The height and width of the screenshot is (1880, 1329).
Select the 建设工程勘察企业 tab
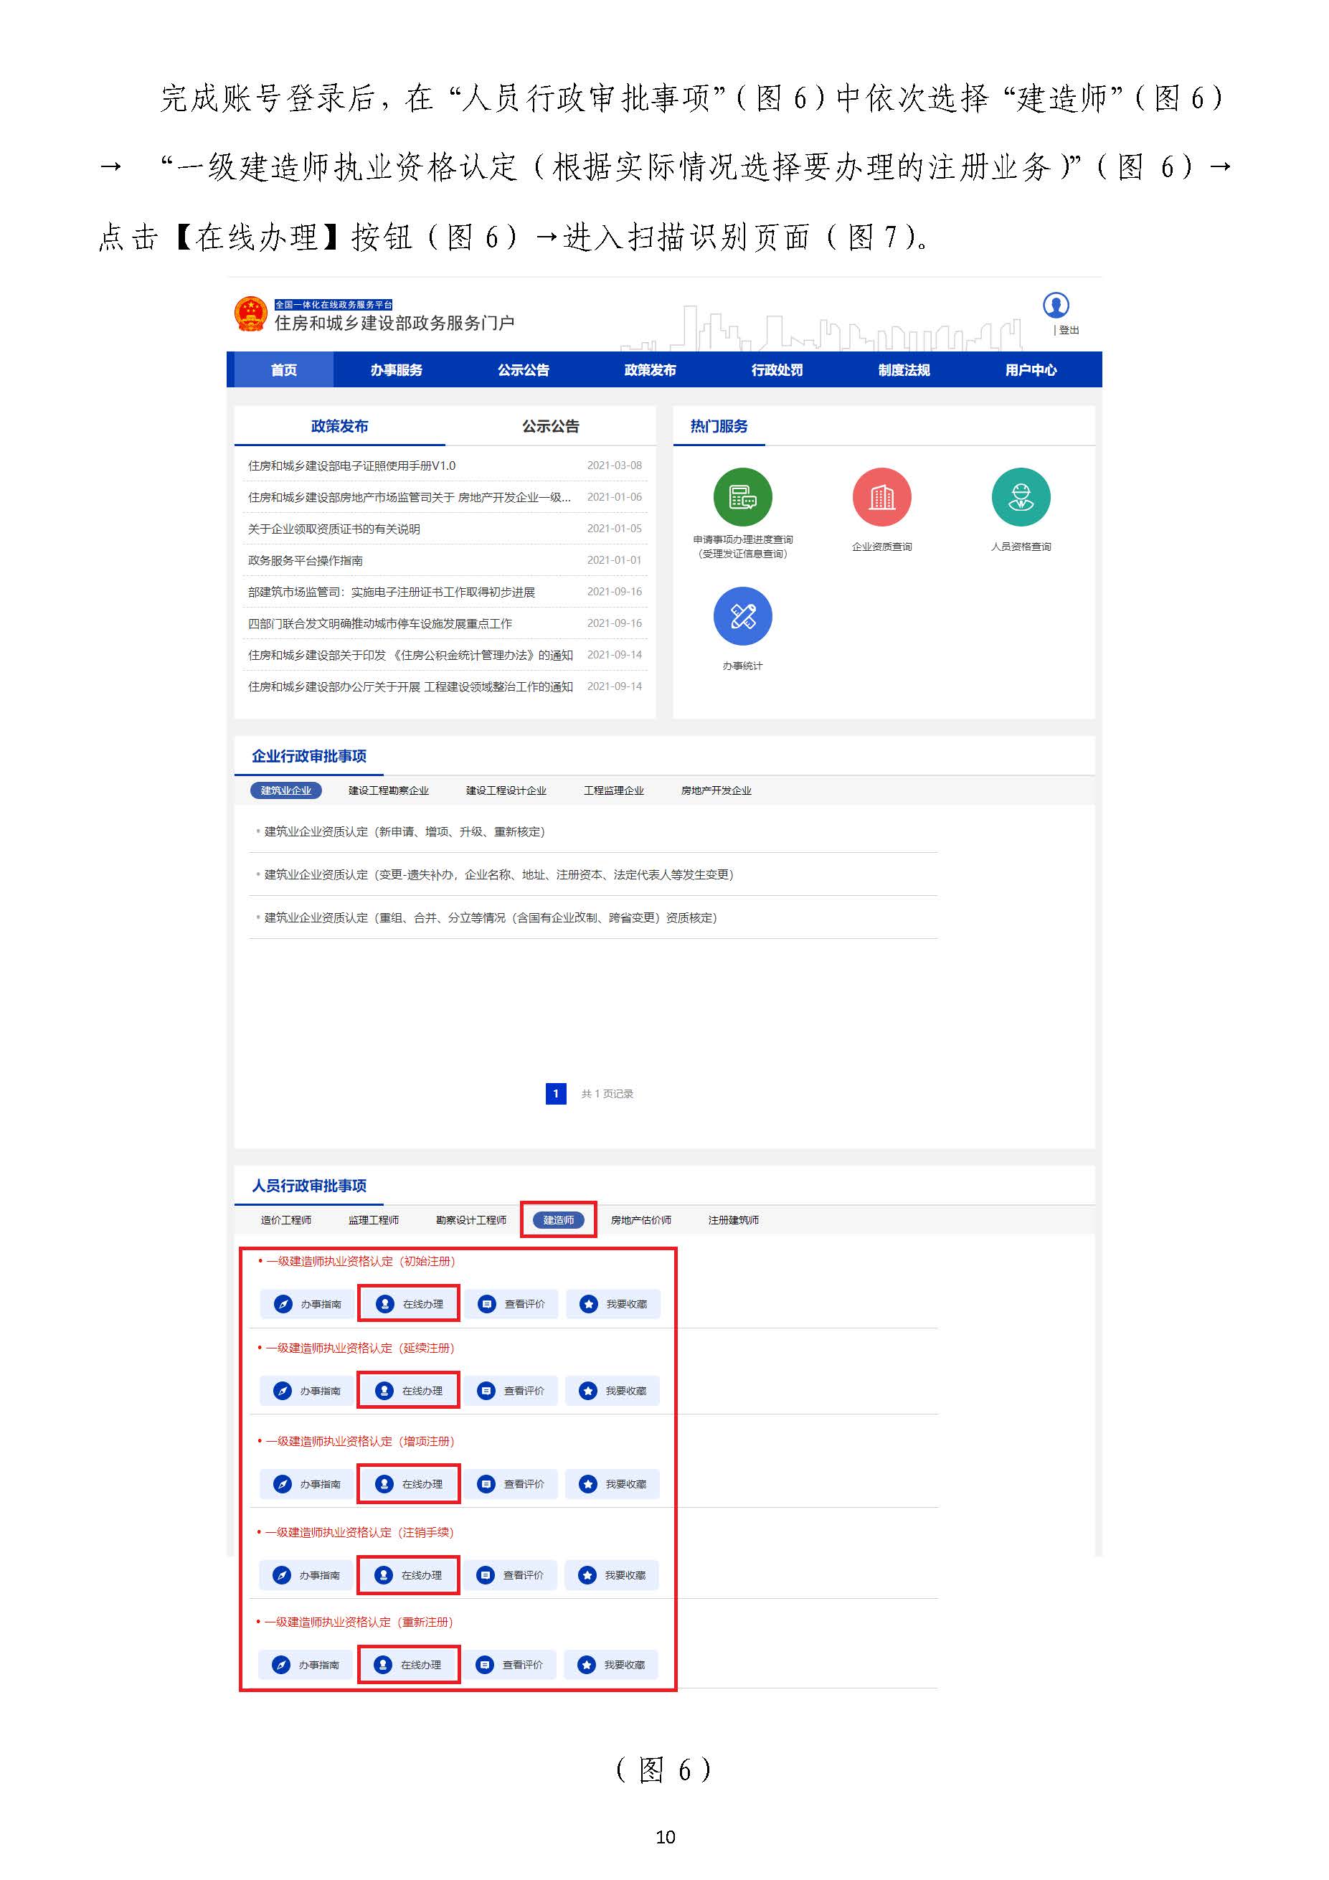[x=388, y=790]
